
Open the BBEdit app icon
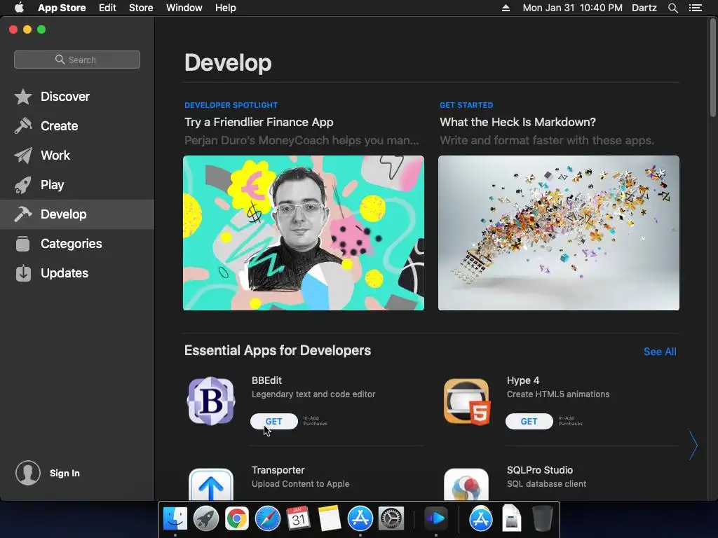[x=211, y=401]
